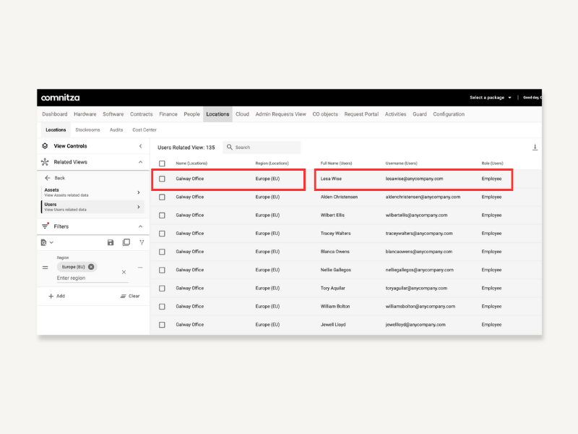Sort by Full Name (Users) column header
Screen dimensions: 578x434
[336, 163]
